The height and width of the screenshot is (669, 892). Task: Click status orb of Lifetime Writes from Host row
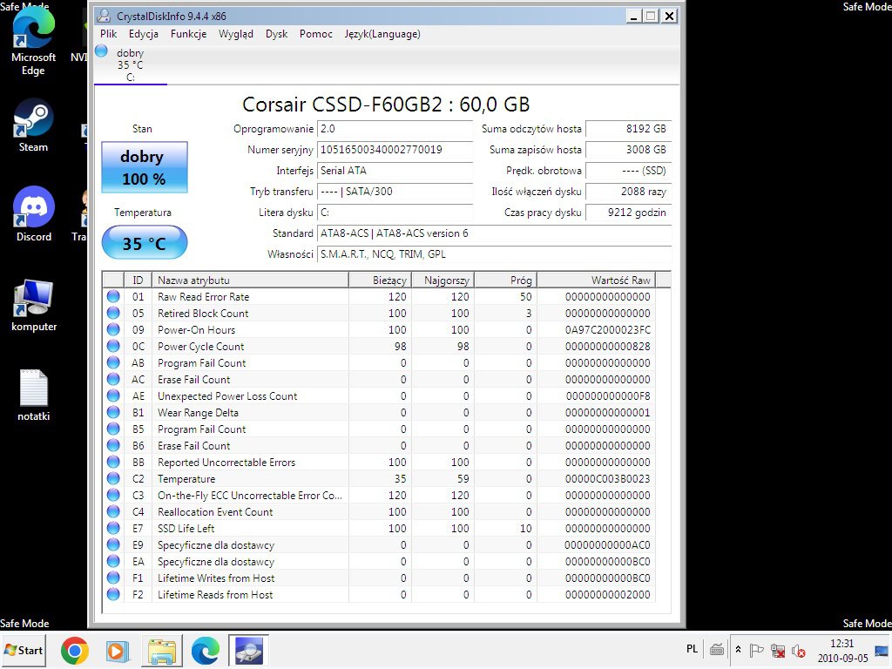(113, 578)
